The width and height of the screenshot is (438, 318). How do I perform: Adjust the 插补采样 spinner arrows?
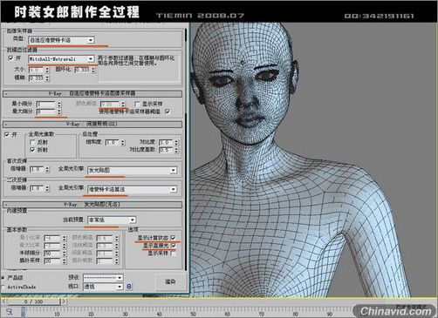click(65, 260)
